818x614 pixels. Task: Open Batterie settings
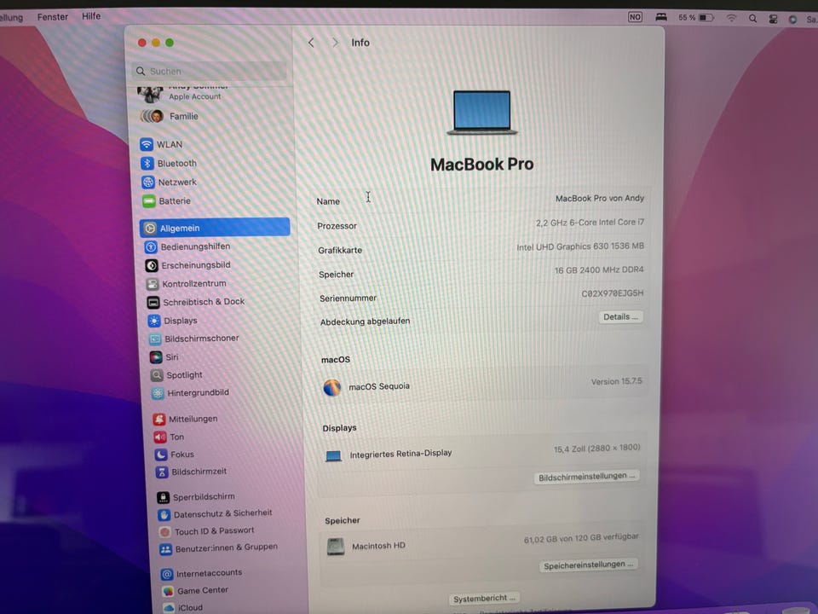166,201
